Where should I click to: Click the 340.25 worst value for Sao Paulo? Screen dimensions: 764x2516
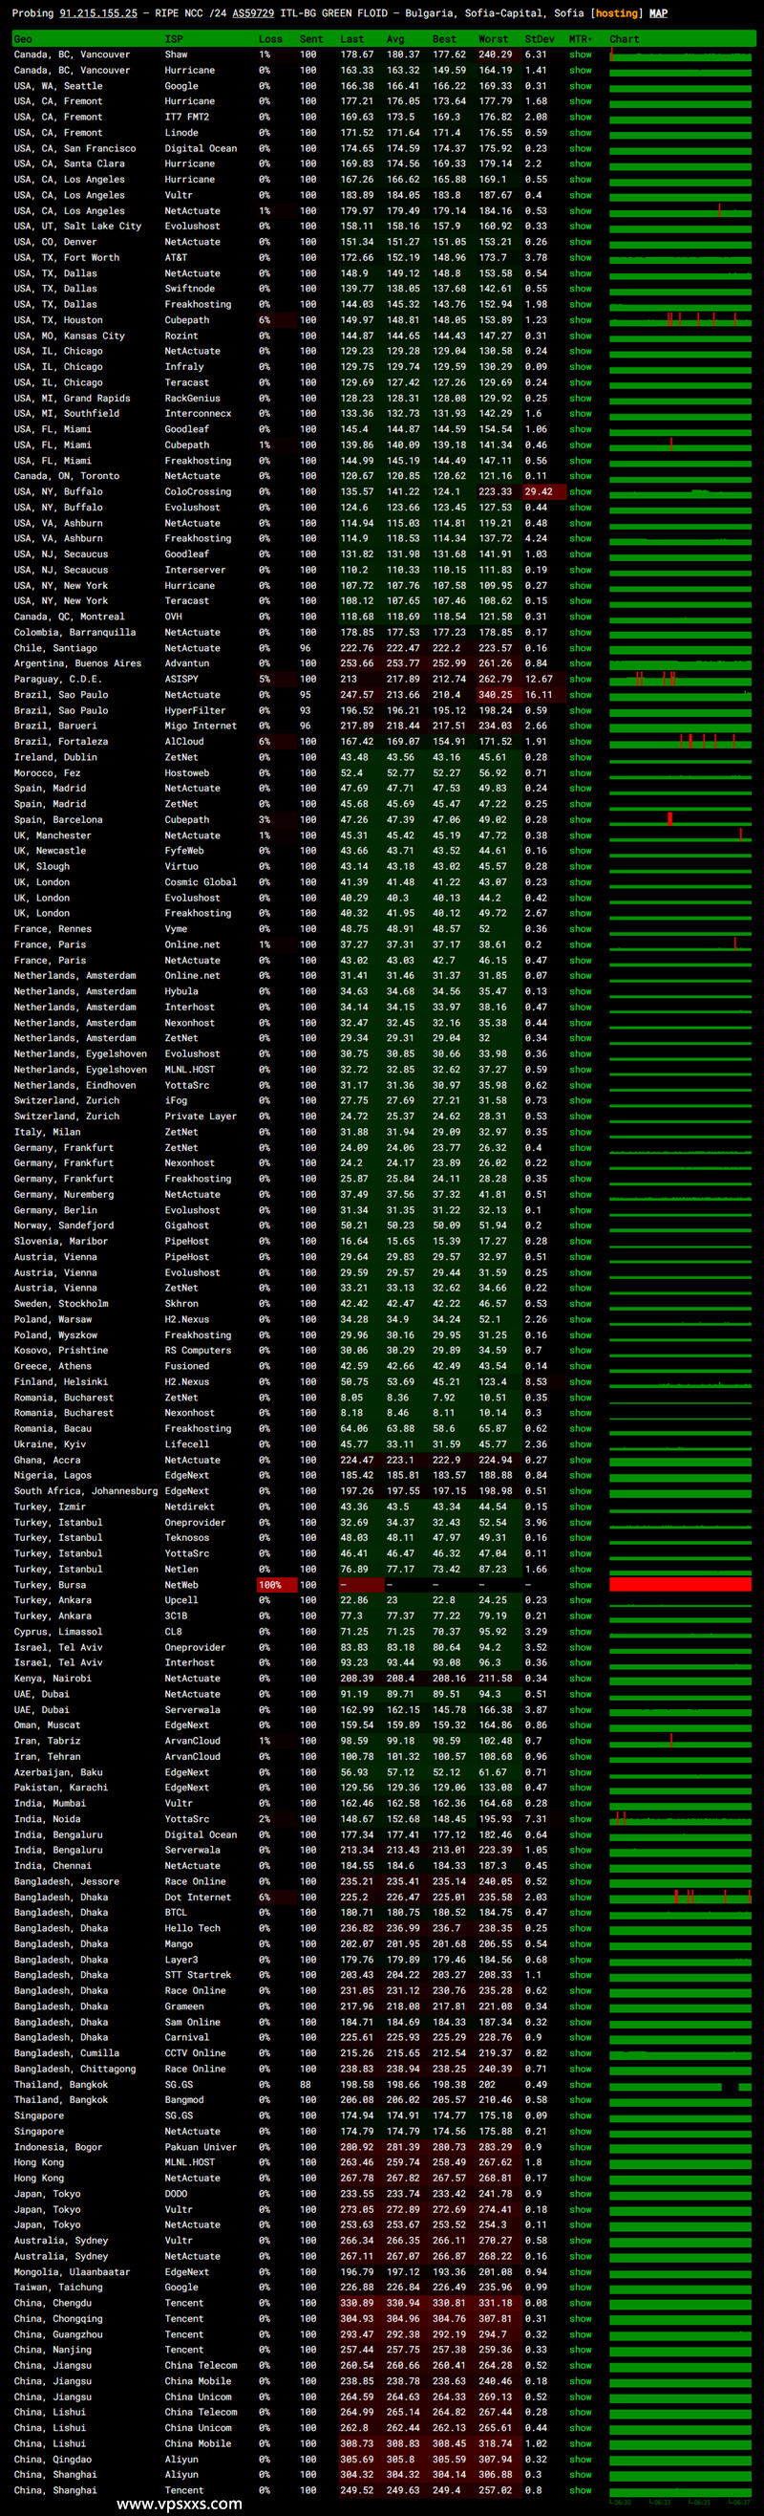(495, 694)
